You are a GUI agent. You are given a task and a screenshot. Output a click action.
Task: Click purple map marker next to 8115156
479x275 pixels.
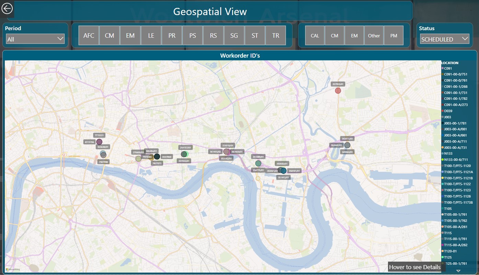99,142
